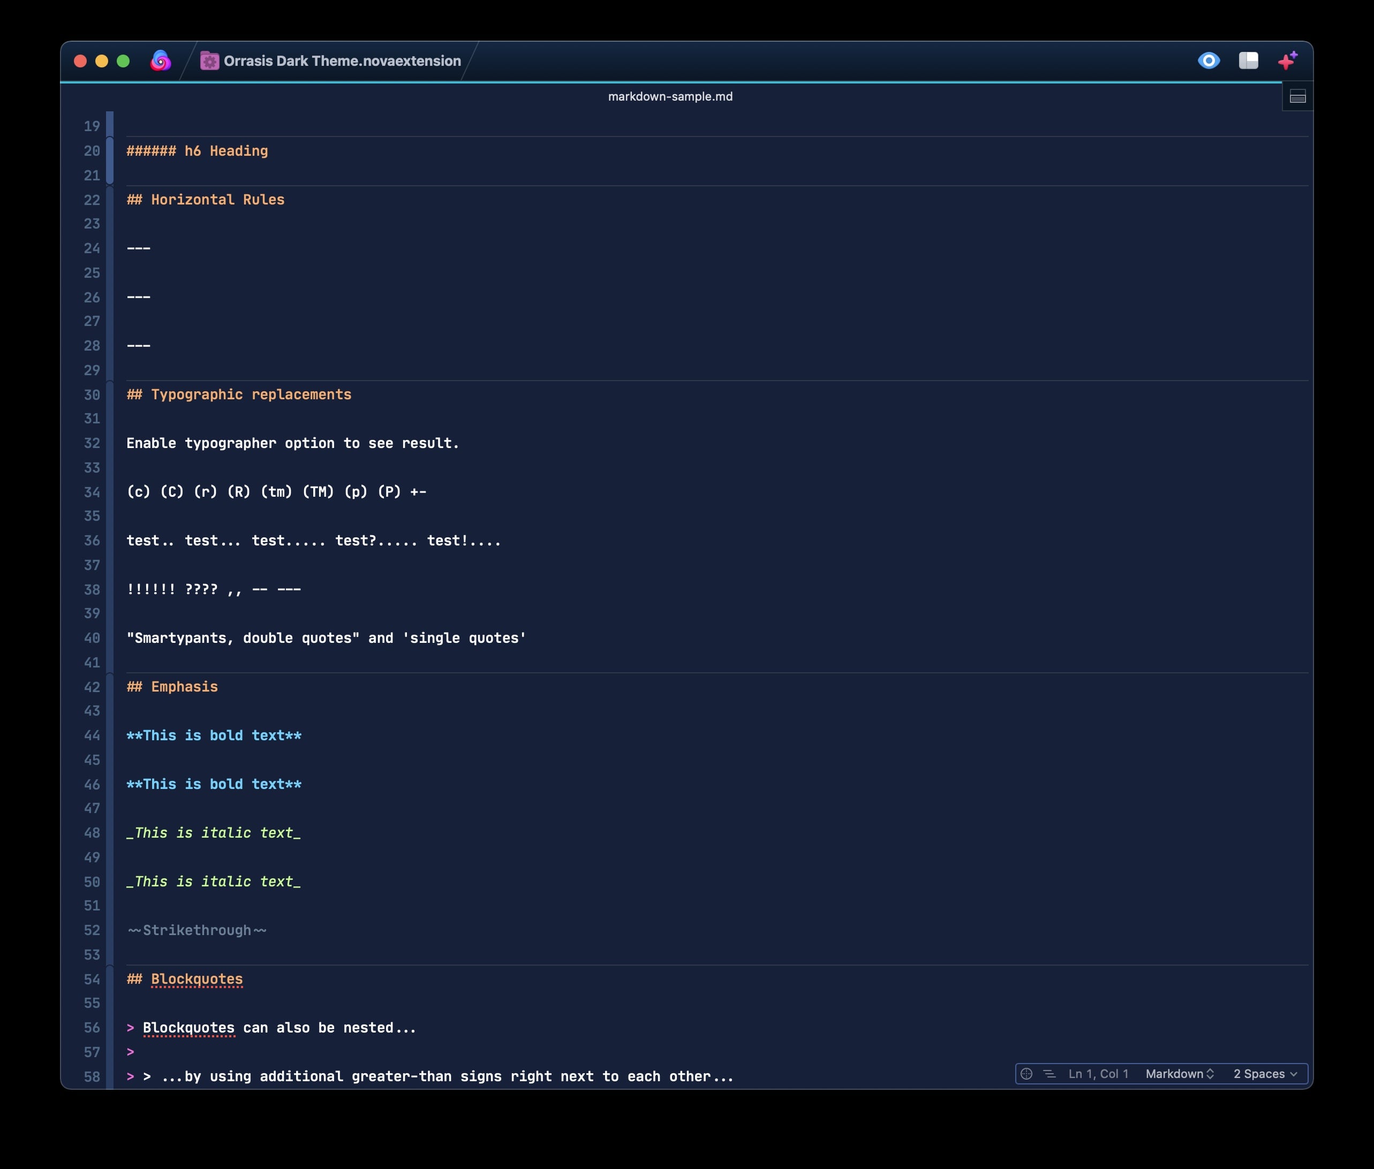The height and width of the screenshot is (1169, 1374).
Task: Click the split editor pane icon
Action: pos(1297,97)
